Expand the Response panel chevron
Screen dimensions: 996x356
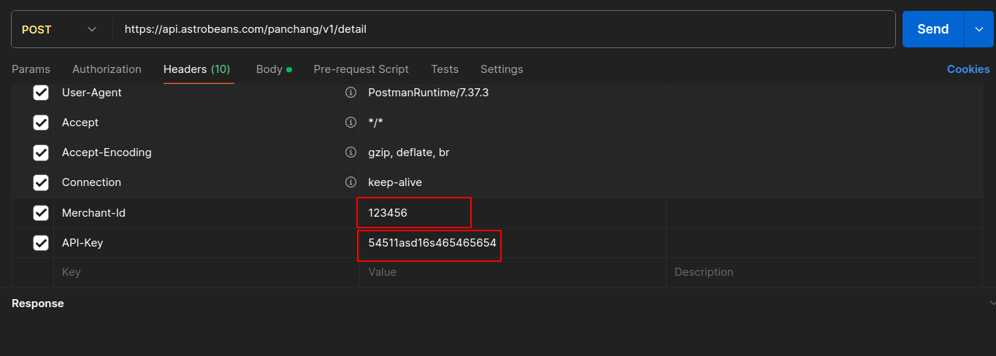pyautogui.click(x=992, y=303)
